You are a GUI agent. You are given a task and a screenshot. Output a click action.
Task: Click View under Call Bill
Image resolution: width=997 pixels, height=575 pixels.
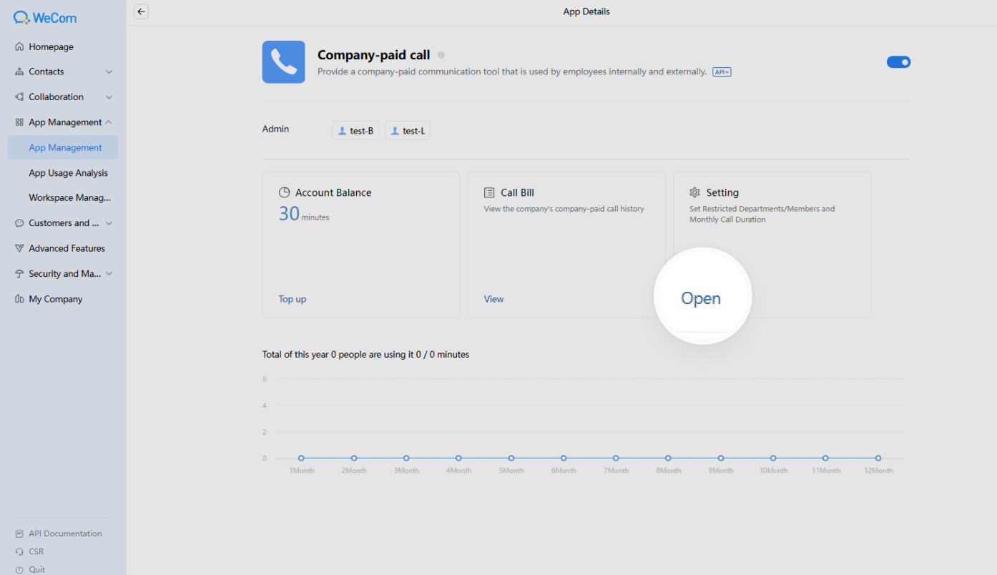coord(494,299)
